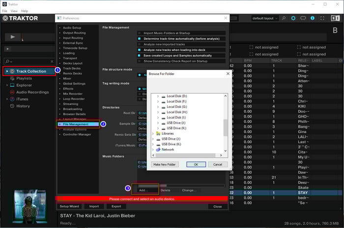Screen dimensions: 344x228
Task: Expand the Libraries node
Action: [153, 133]
